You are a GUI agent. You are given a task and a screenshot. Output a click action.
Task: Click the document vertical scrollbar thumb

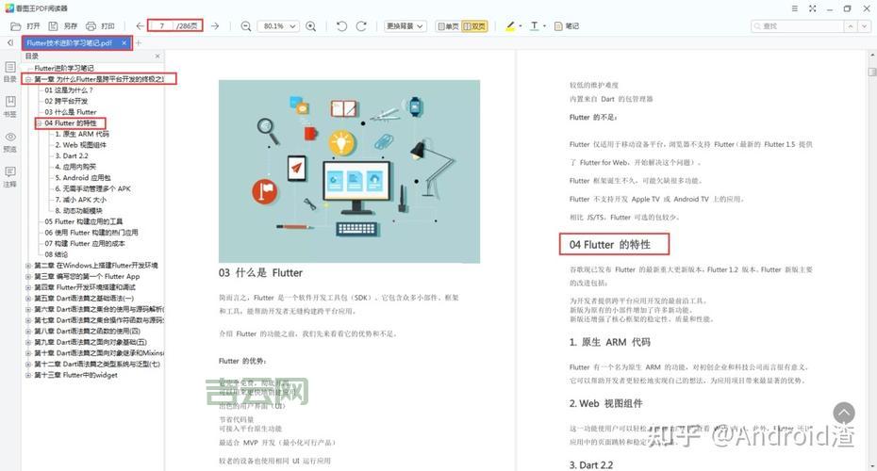click(x=871, y=73)
